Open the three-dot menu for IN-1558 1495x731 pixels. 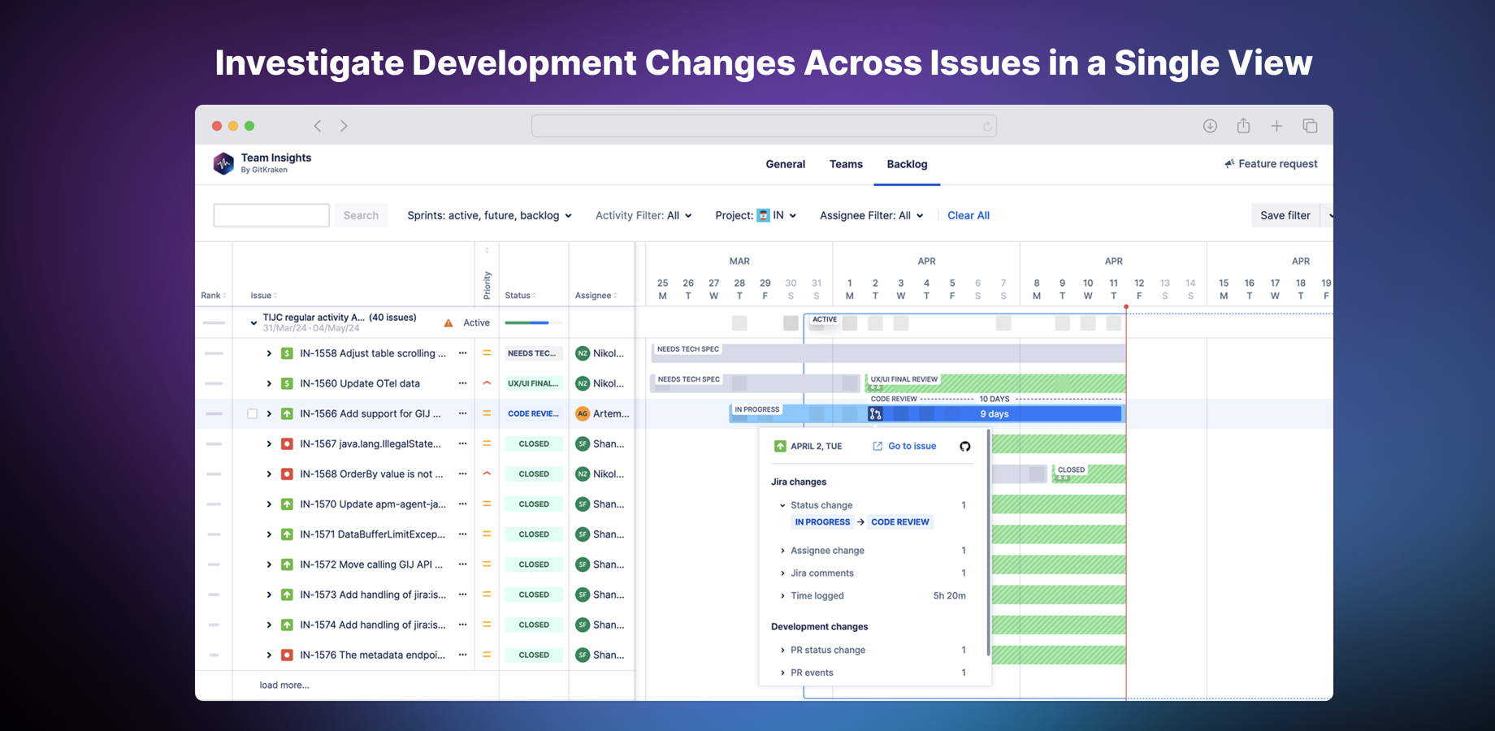tap(462, 353)
